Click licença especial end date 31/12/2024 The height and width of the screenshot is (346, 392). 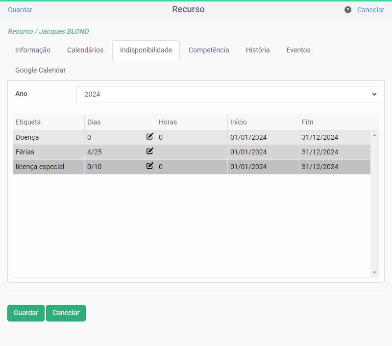click(x=320, y=167)
